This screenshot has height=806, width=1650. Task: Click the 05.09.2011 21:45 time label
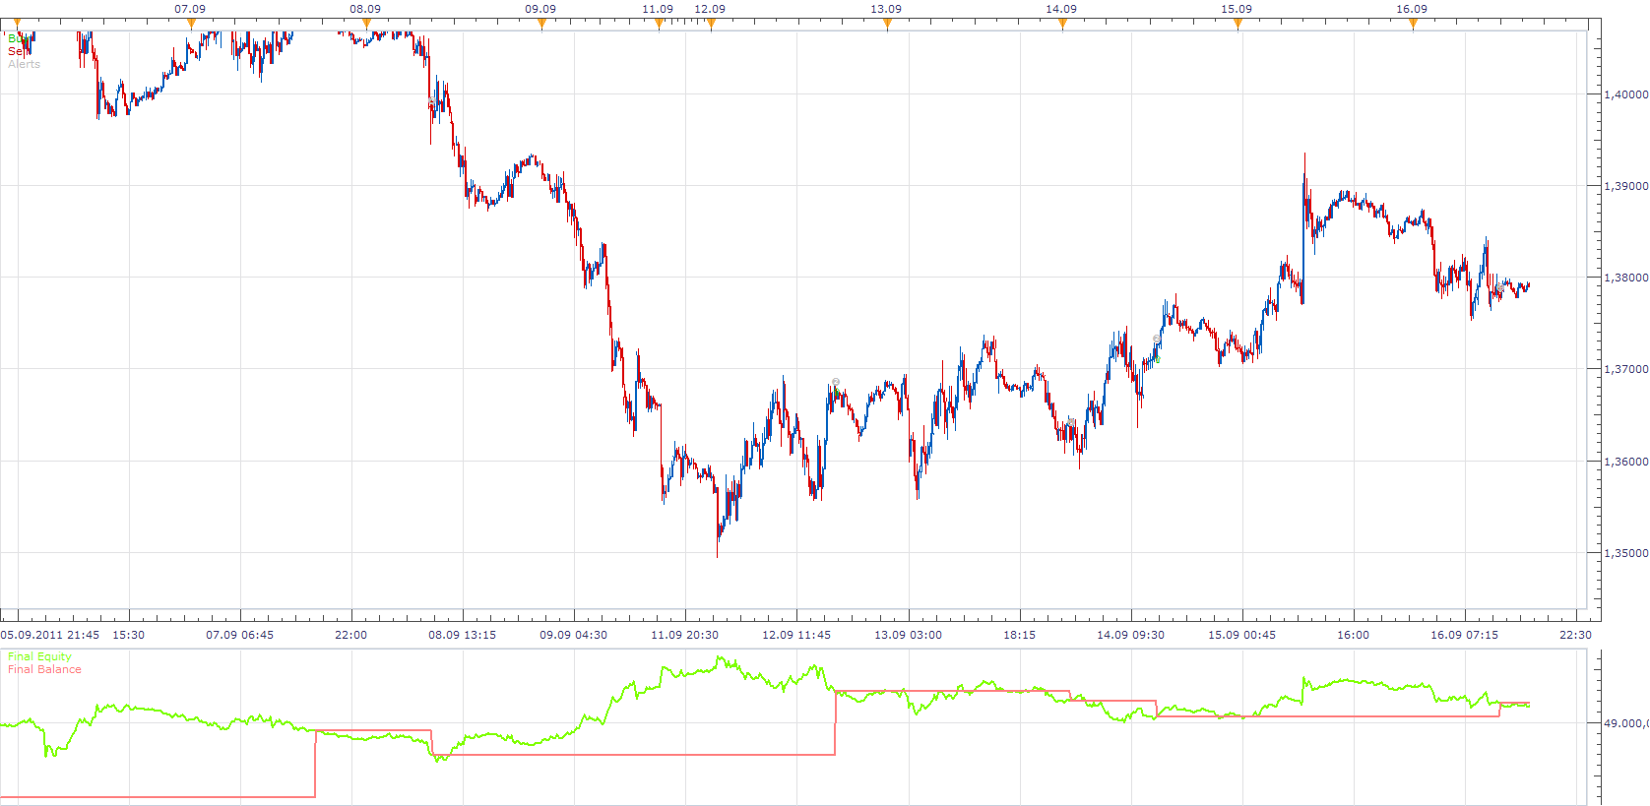coord(50,635)
